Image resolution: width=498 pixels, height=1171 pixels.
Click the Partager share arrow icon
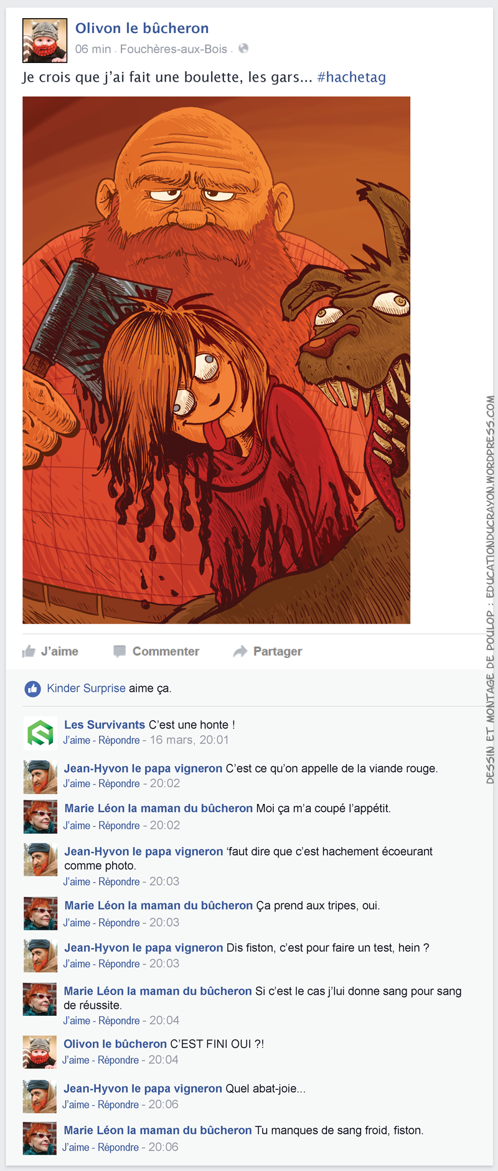(x=240, y=651)
